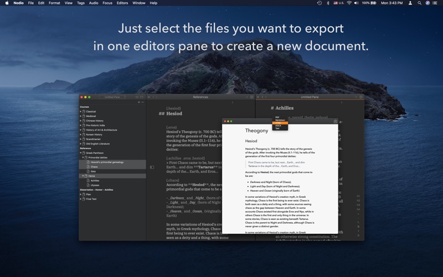443x277 pixels.
Task: Open the Untitled Pane selector in sidebar header
Action: pos(113,97)
